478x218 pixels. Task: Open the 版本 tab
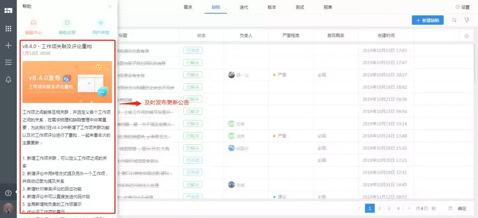coord(272,8)
